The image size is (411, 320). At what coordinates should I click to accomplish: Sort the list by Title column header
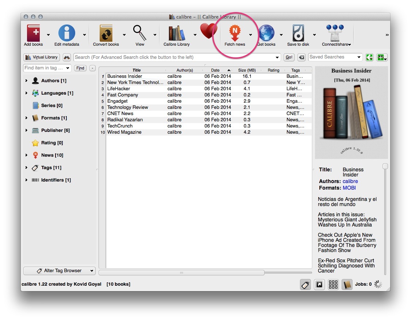[136, 70]
